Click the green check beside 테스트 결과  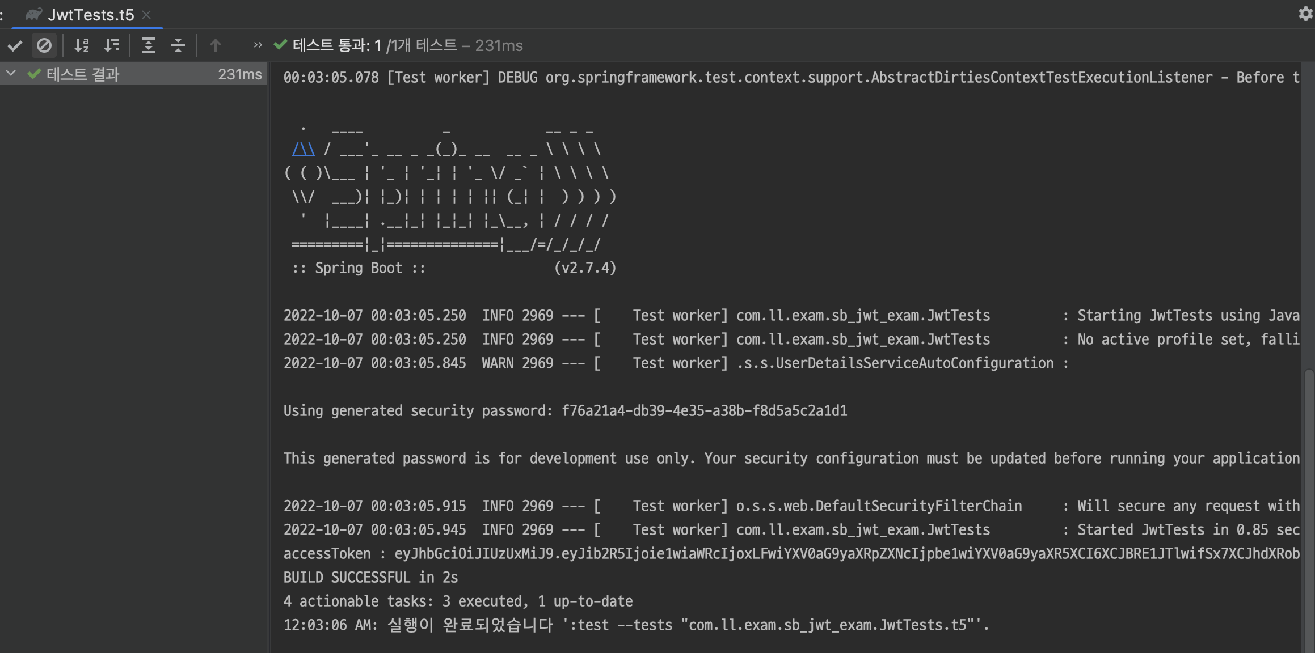34,74
